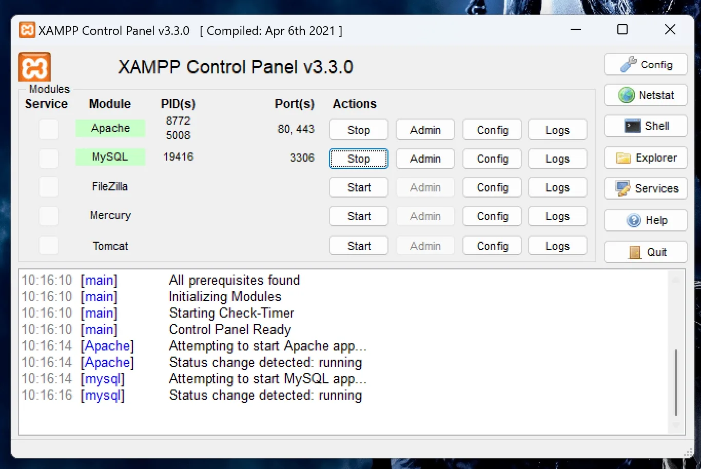Start the Tomcat module
This screenshot has height=469, width=701.
[358, 246]
